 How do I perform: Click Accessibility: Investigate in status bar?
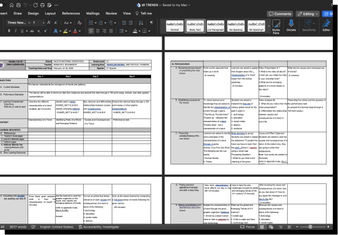pos(99,227)
